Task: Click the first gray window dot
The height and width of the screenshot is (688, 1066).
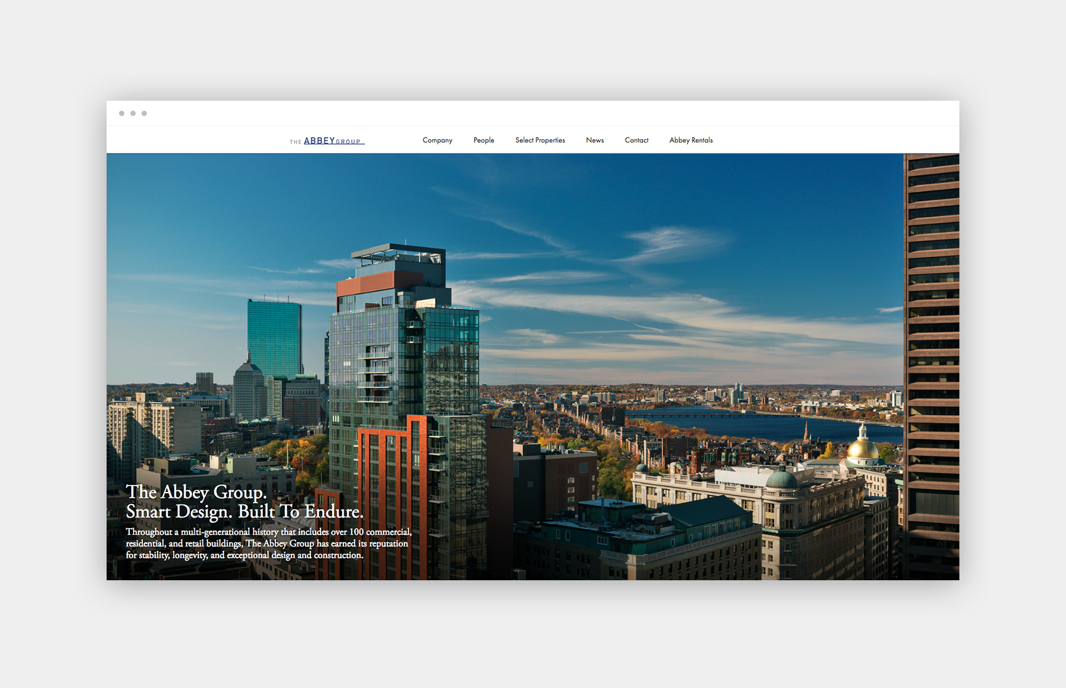Action: (x=121, y=113)
